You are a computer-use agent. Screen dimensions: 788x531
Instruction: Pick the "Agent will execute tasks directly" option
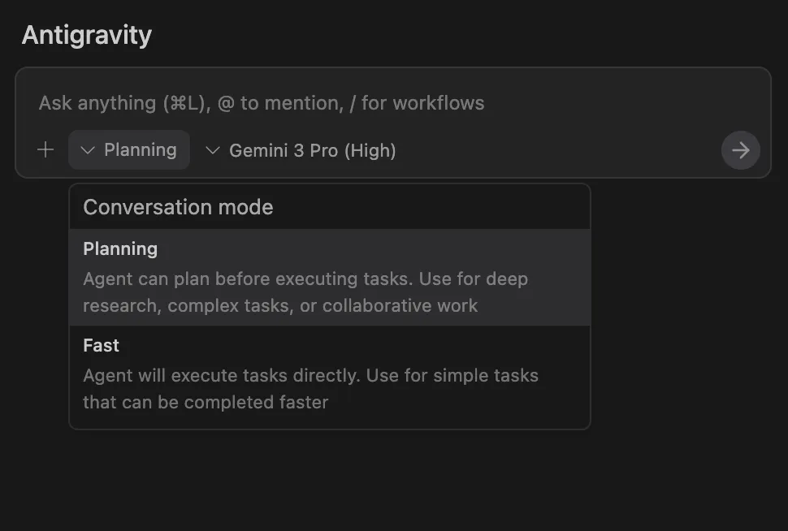click(310, 376)
